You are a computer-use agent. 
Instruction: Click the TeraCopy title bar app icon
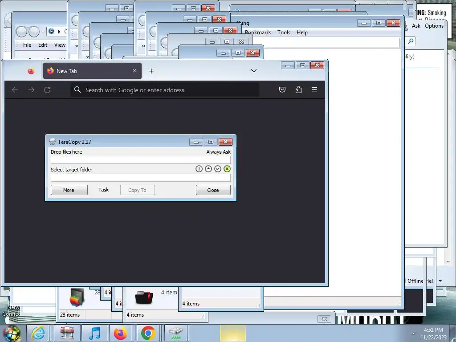click(53, 142)
